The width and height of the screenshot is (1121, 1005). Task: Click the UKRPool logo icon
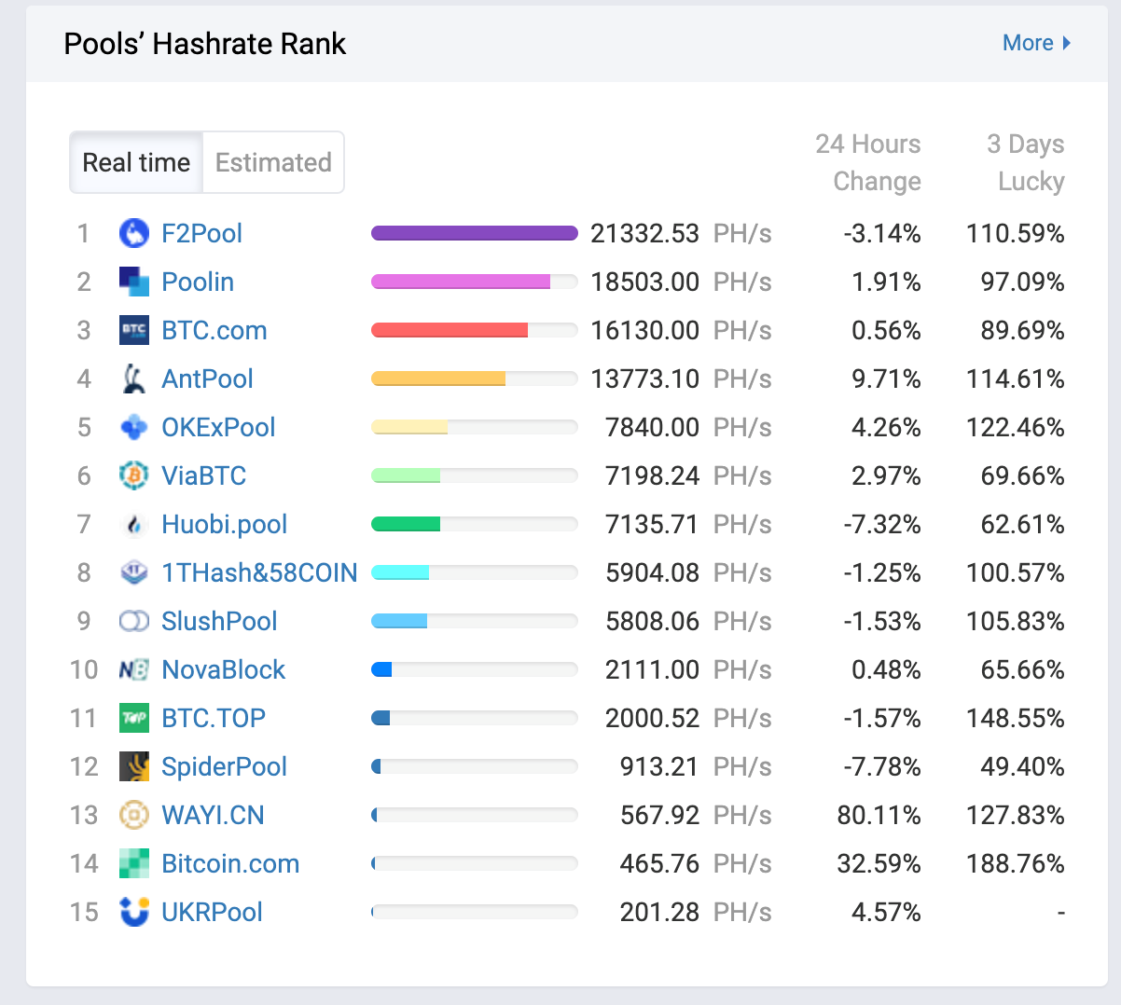point(134,912)
